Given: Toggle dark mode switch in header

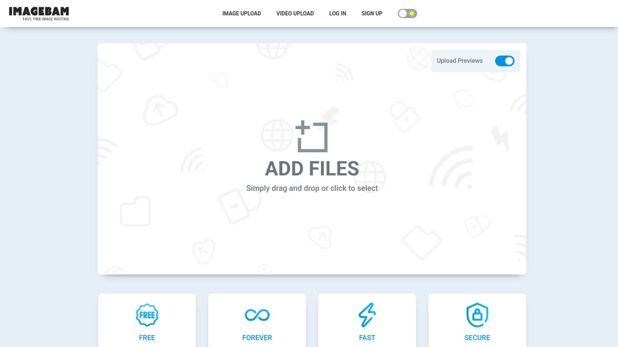Looking at the screenshot, I should (x=407, y=13).
